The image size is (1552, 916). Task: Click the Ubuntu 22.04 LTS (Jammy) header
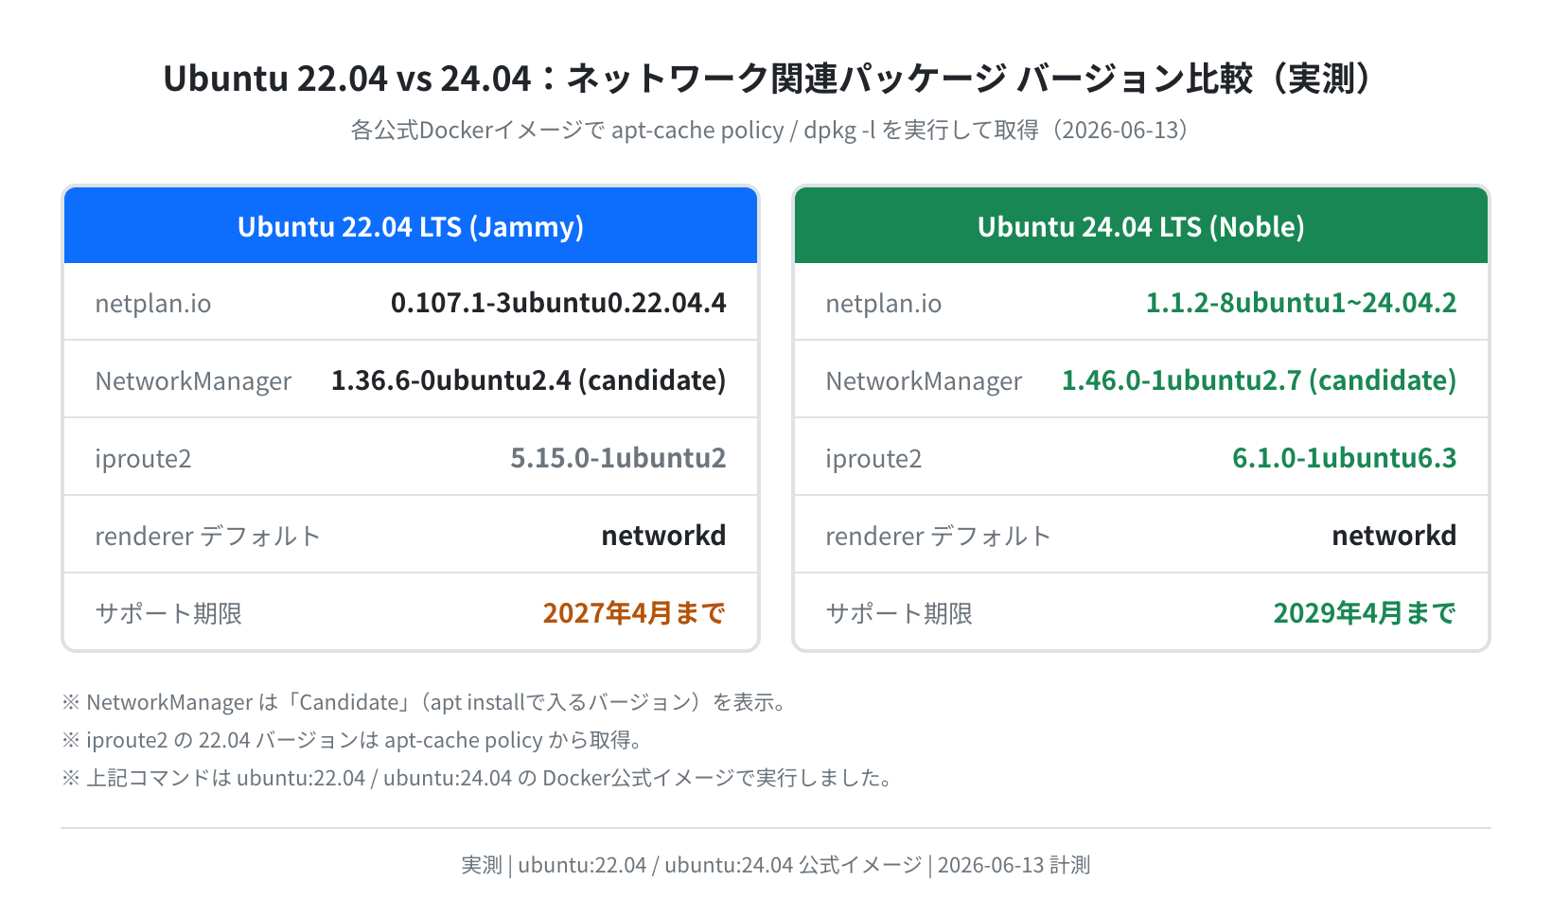(411, 226)
